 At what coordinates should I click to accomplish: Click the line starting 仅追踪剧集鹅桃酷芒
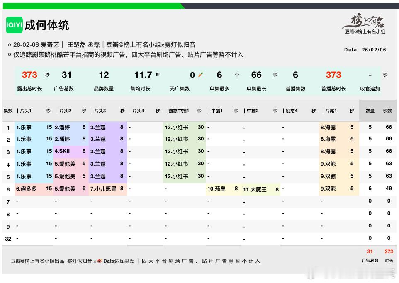pyautogui.click(x=128, y=55)
